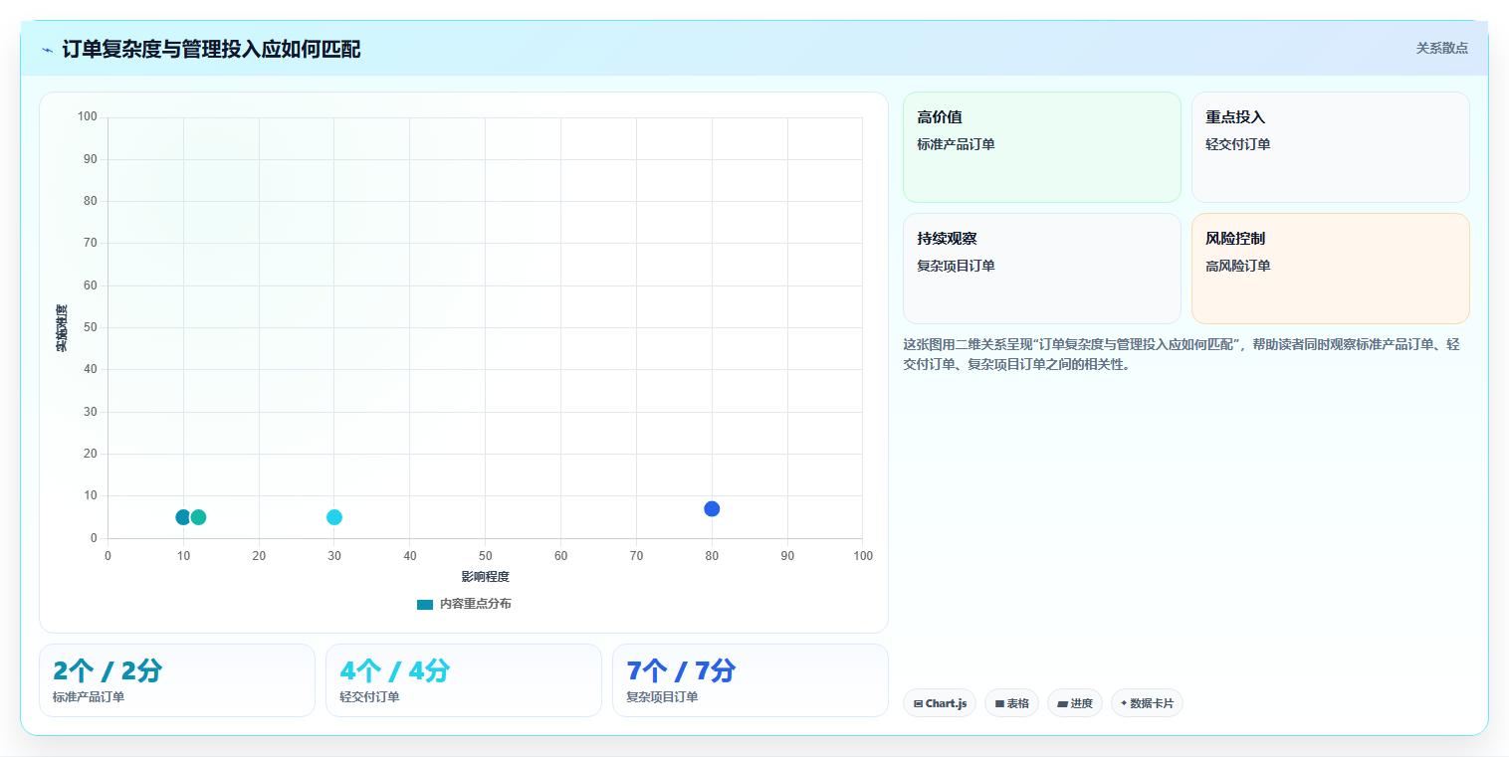This screenshot has width=1509, height=757.
Task: Click the Chart.js tag chip
Action: point(940,703)
